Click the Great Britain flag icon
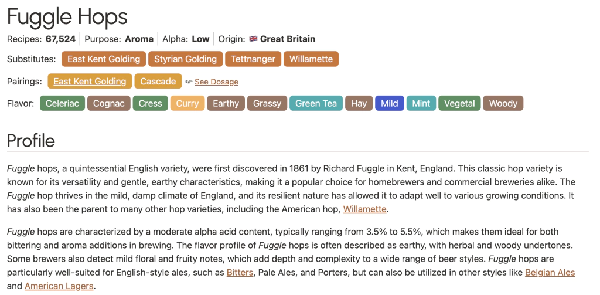The image size is (600, 295). [x=253, y=39]
